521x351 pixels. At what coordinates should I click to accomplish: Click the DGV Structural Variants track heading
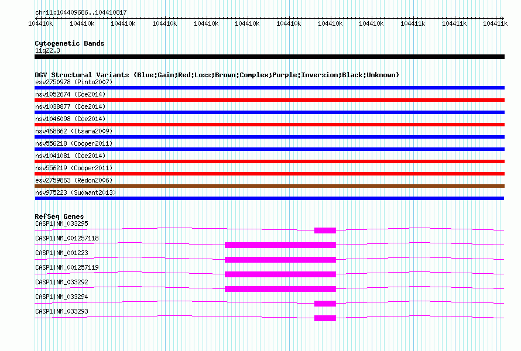(217, 75)
